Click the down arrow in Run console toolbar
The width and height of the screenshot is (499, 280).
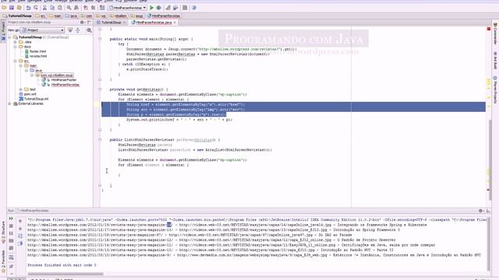(x=20, y=229)
